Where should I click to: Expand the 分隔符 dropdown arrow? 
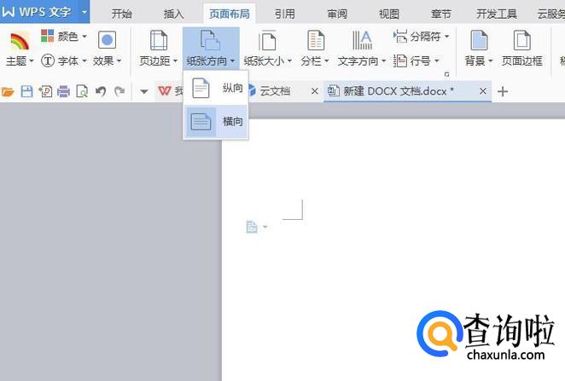click(x=447, y=37)
